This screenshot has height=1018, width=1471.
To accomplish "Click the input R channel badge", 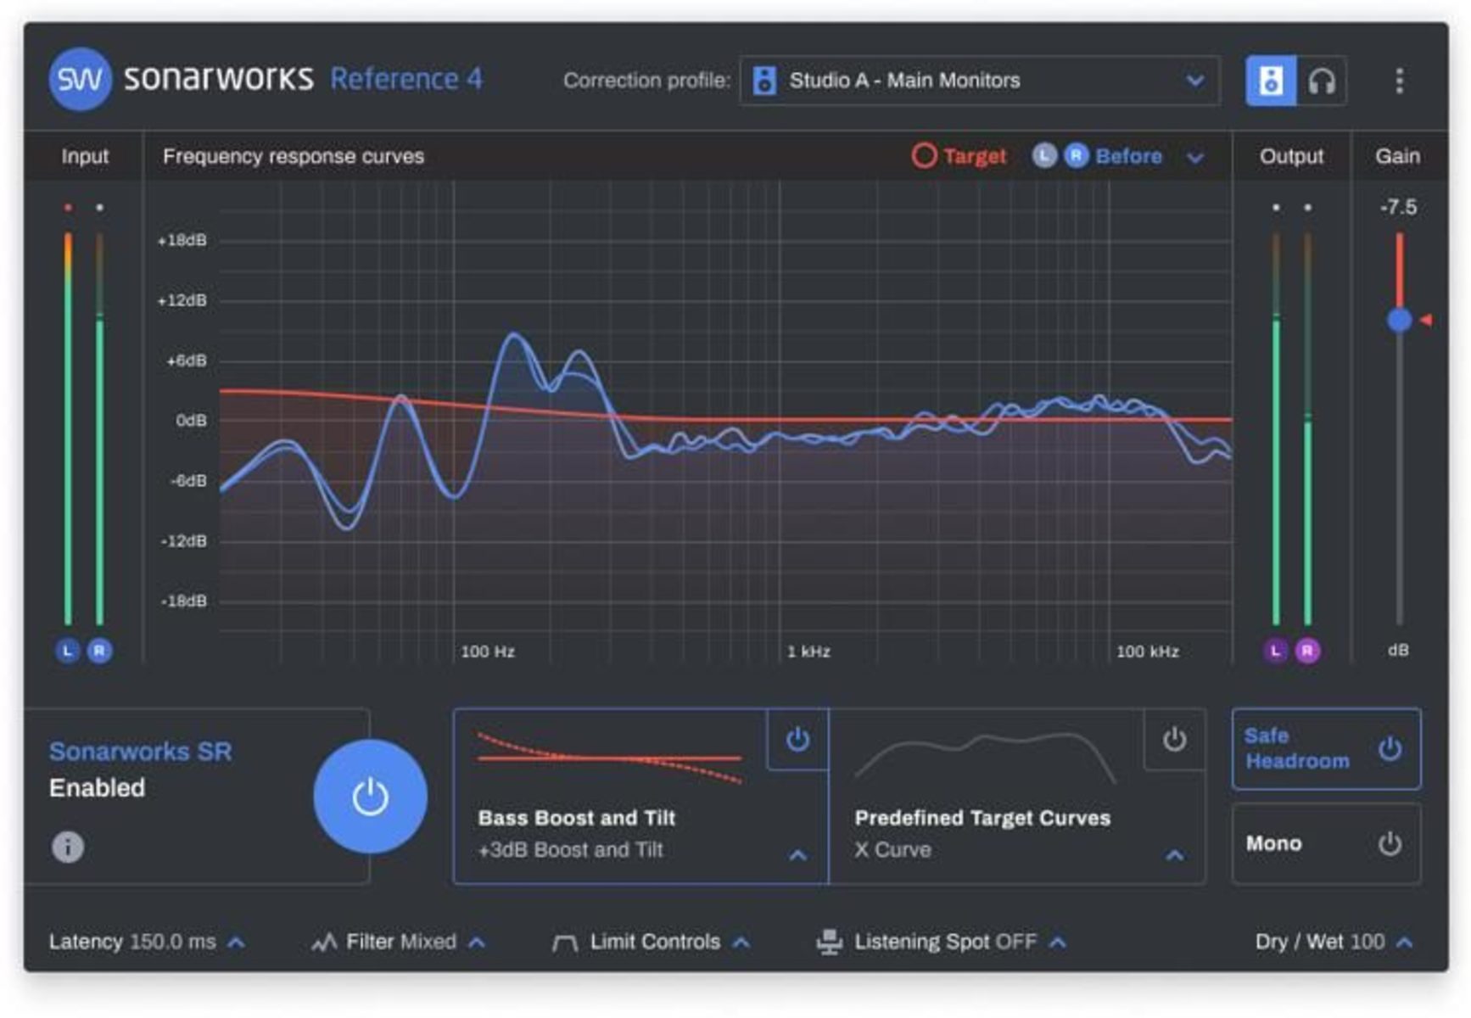I will pyautogui.click(x=99, y=651).
